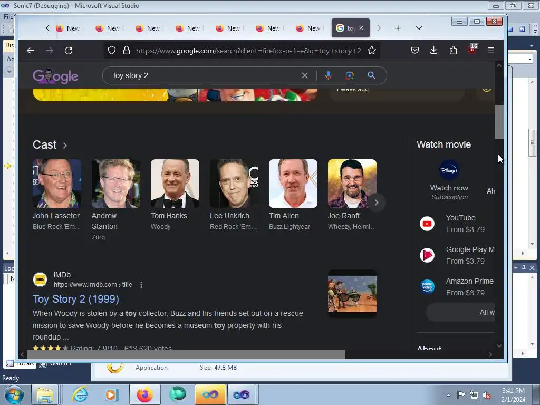Viewport: 540px width, 405px height.
Task: Click the muted volume tray icon
Action: [x=487, y=395]
